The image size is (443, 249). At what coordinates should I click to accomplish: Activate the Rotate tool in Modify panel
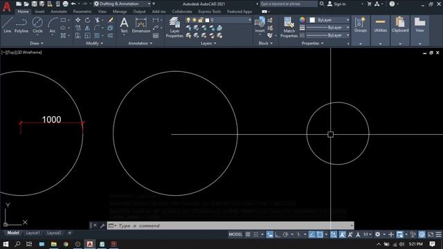point(88,20)
